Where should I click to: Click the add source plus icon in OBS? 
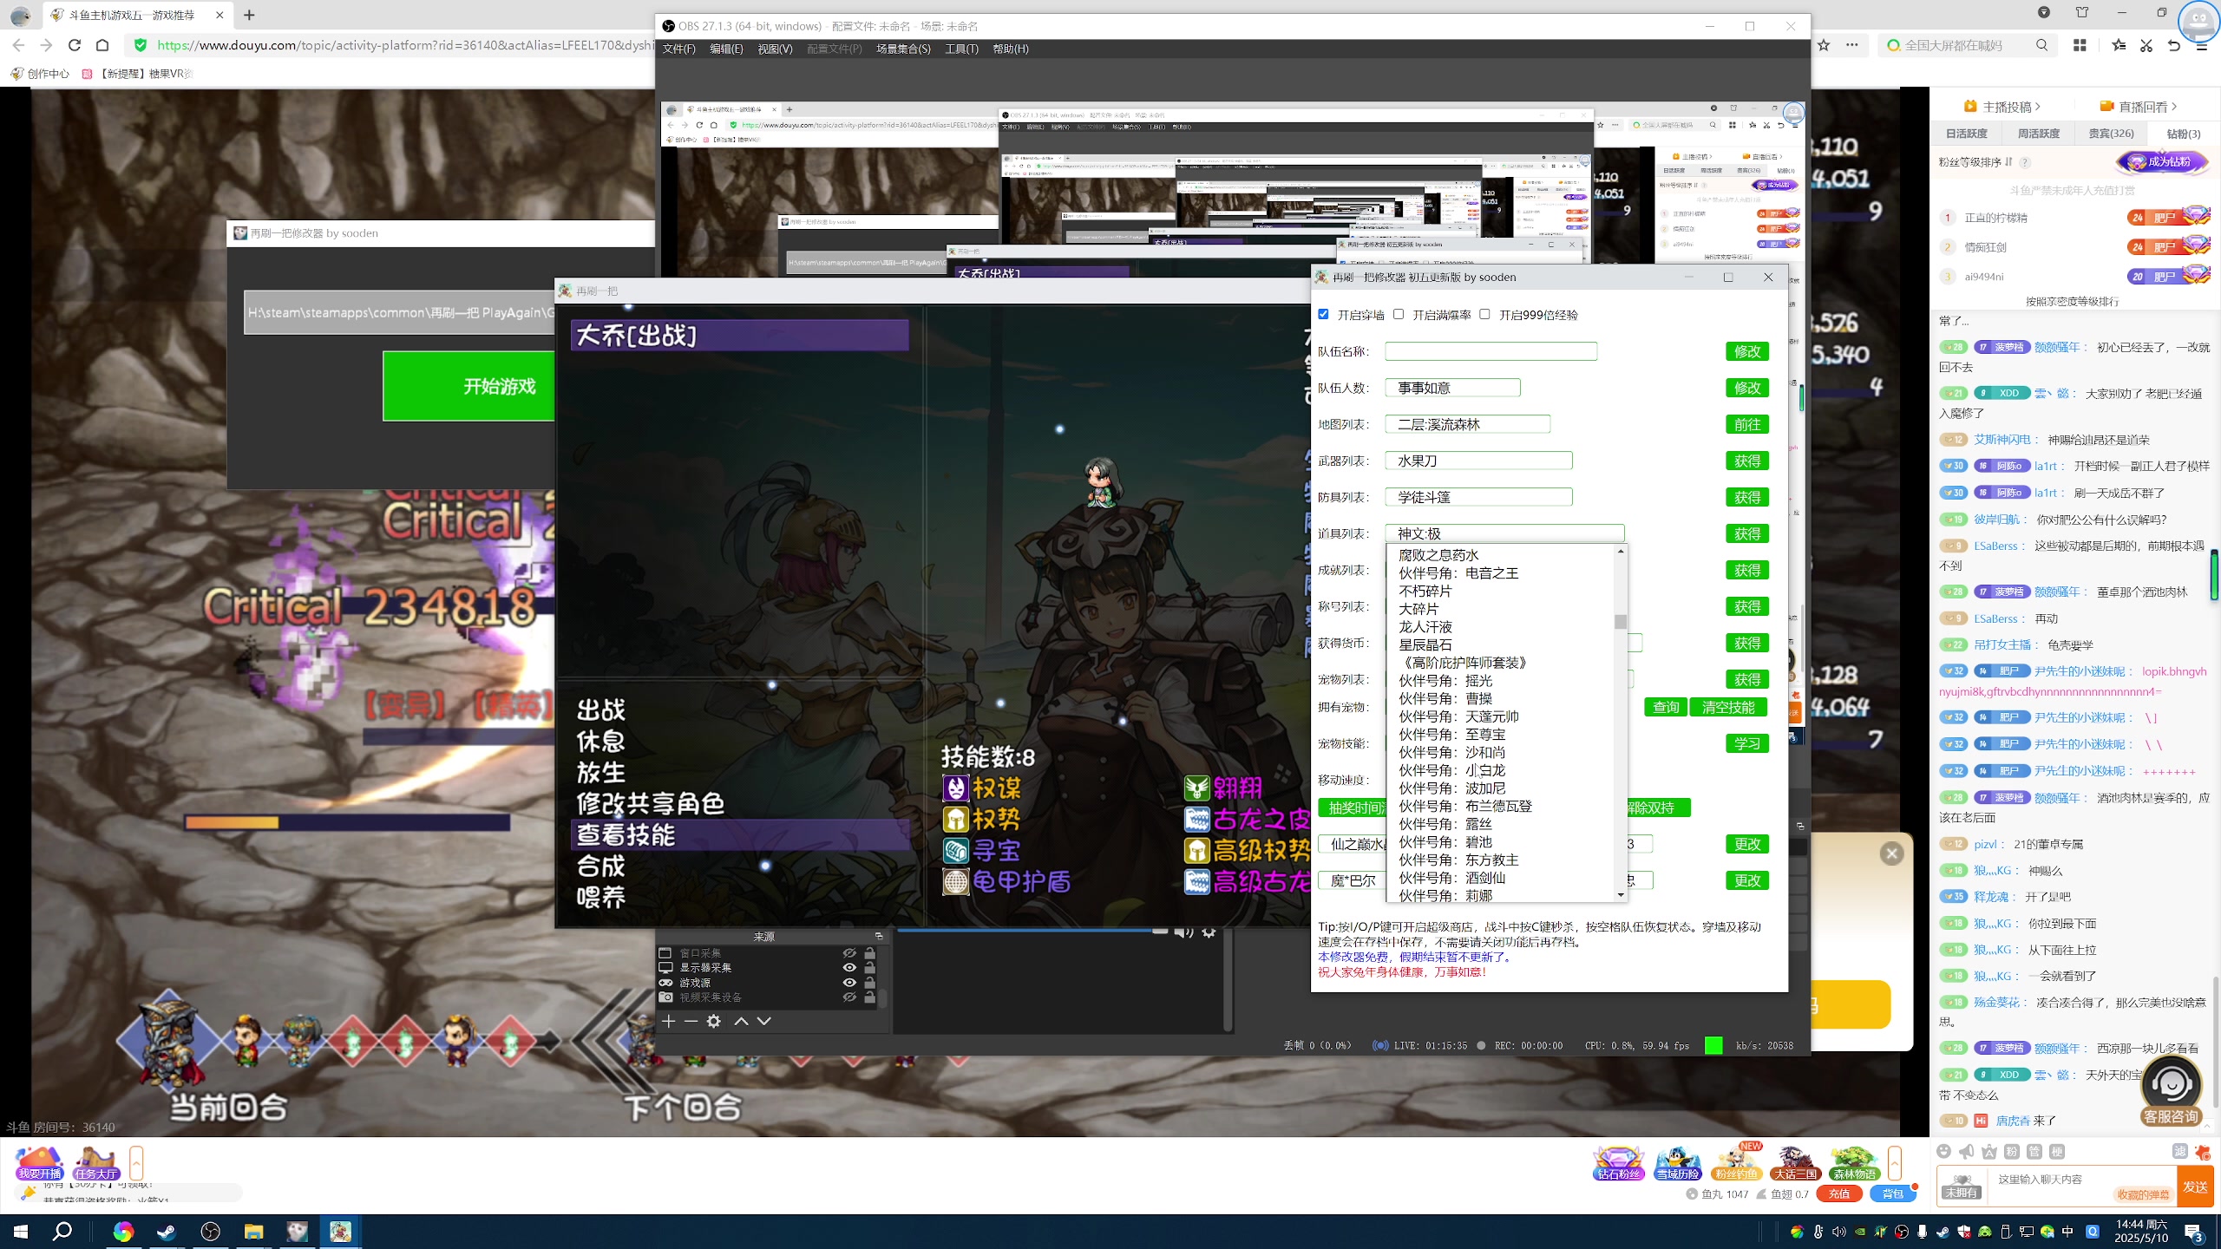click(668, 1021)
